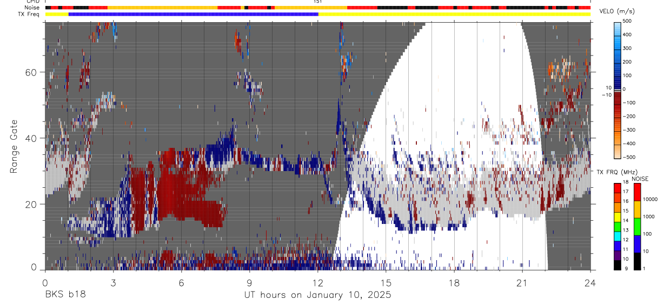Viewport: 664px width, 306px height.
Task: Click the black 9–10 MHz TX frequency swatch
Action: (x=617, y=265)
